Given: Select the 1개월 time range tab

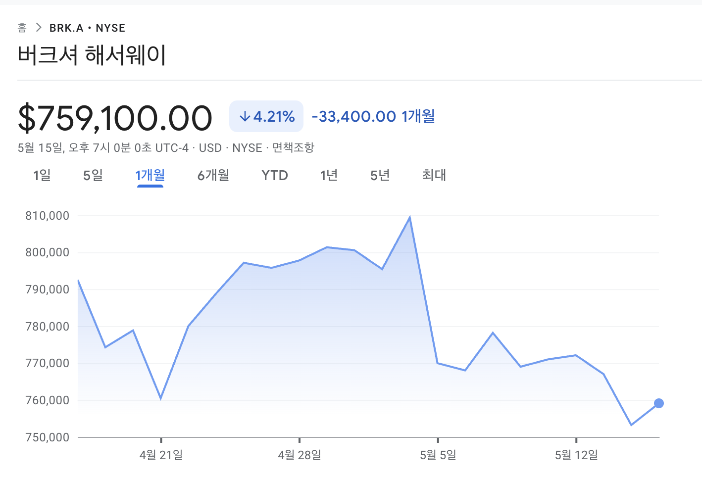Looking at the screenshot, I should point(150,175).
